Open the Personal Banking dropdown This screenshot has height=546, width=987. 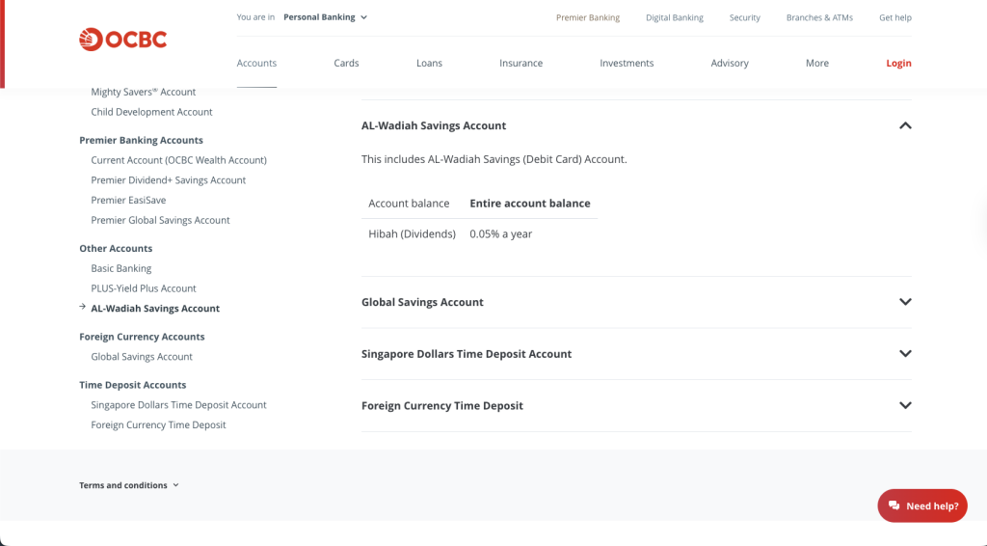(325, 17)
